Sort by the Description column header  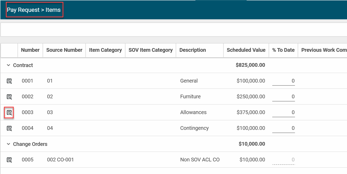(193, 50)
